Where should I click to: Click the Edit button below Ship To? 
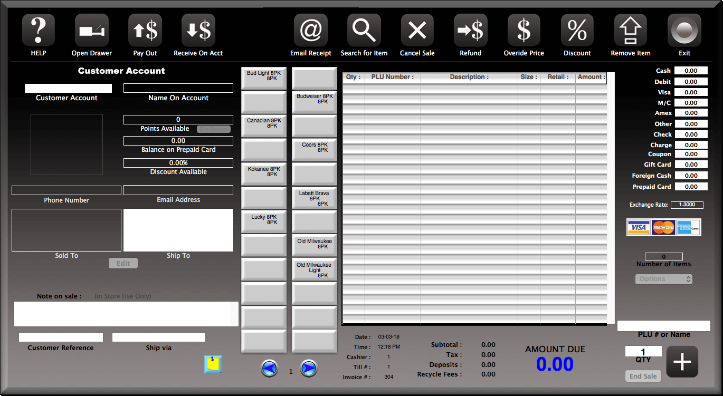(x=123, y=263)
